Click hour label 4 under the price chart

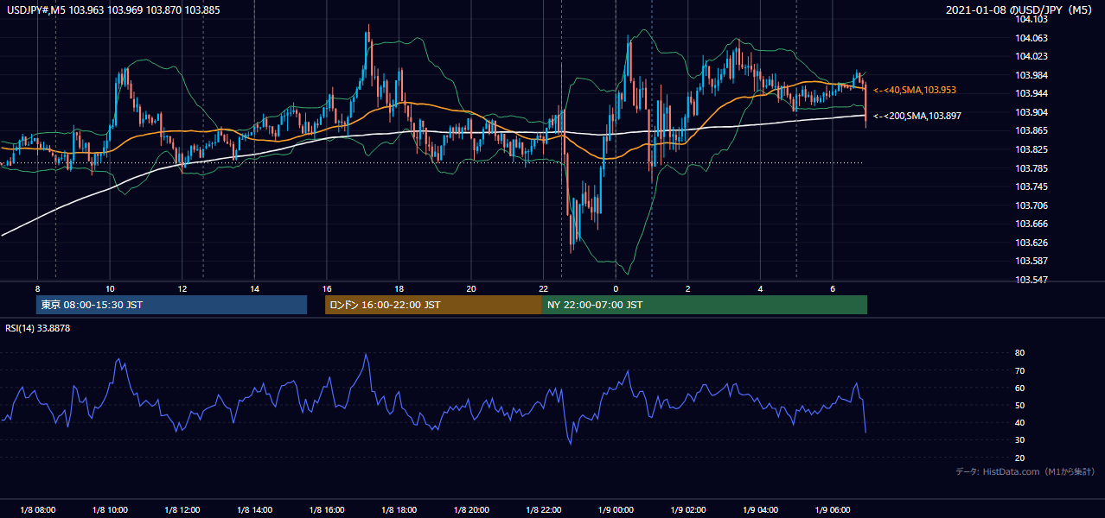[760, 288]
